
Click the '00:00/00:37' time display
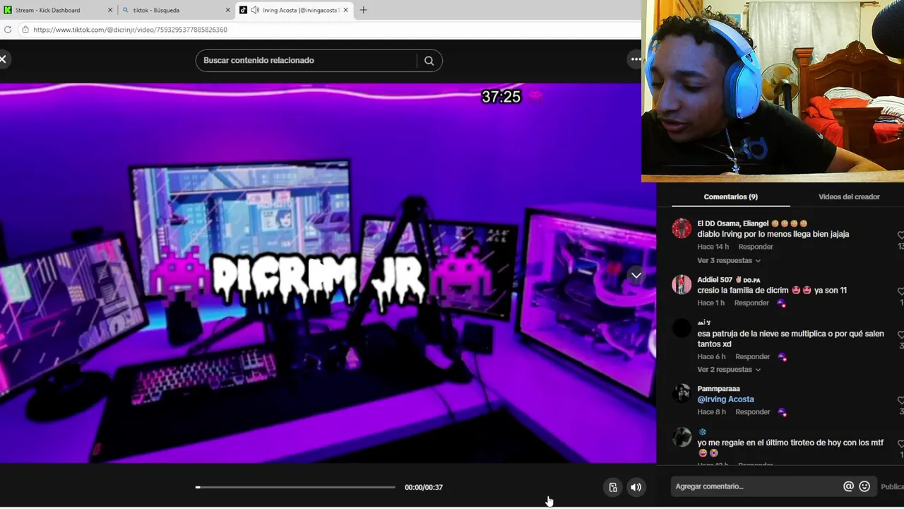tap(424, 487)
